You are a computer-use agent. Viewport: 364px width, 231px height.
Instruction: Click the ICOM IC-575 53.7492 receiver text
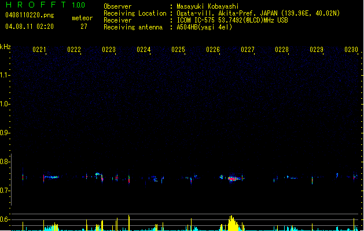[x=232, y=20]
